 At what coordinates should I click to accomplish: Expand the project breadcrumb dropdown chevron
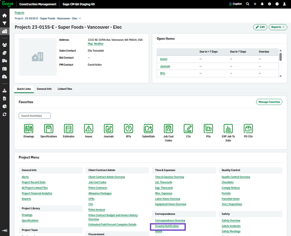click(80, 19)
